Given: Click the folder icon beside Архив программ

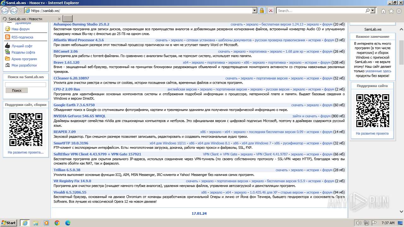Looking at the screenshot, I should click(x=8, y=59).
